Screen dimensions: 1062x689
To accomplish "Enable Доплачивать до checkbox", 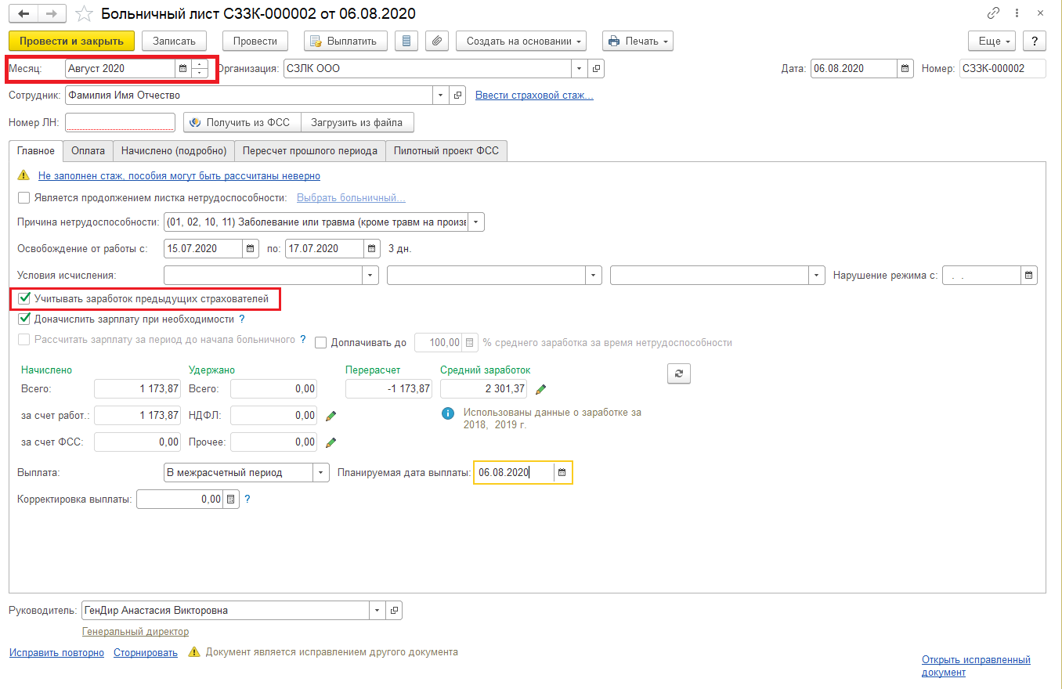I will [x=320, y=342].
